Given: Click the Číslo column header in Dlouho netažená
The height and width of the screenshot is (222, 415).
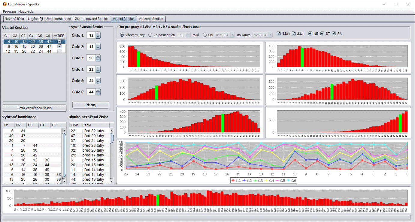Looking at the screenshot, I should [x=75, y=125].
